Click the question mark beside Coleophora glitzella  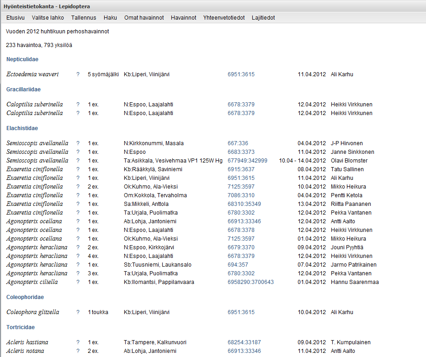click(x=78, y=312)
